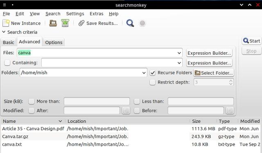
Task: Sort results by Size column header
Action: [203, 121]
